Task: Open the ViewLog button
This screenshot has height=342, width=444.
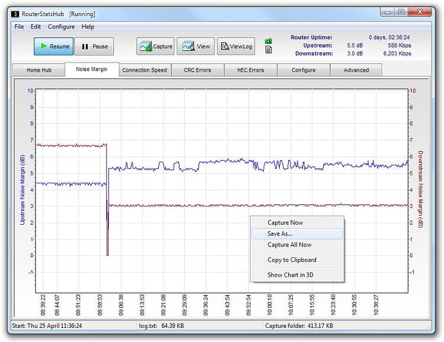Action: click(236, 46)
